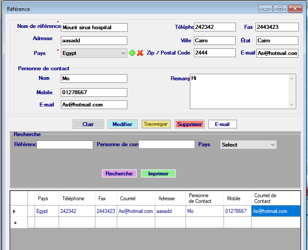
Task: Expand the search Pays Select dropdown
Action: [x=248, y=144]
